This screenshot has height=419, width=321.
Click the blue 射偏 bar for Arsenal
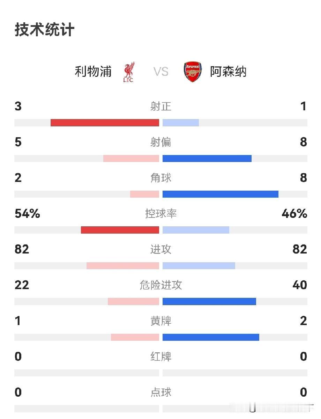[207, 159]
